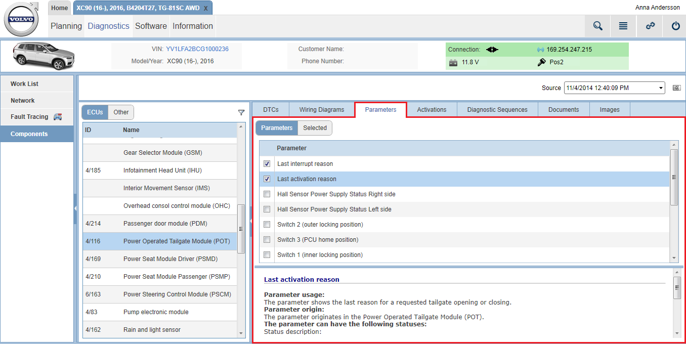Click the Volvo logo icon
This screenshot has height=344, width=686.
[21, 19]
